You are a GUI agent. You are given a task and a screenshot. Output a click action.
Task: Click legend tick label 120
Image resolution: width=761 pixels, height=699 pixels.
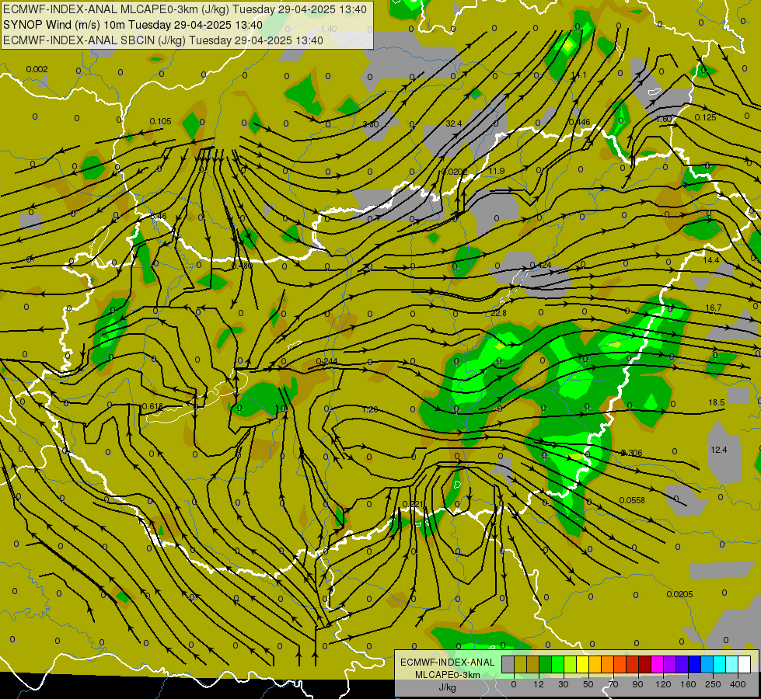tap(663, 684)
